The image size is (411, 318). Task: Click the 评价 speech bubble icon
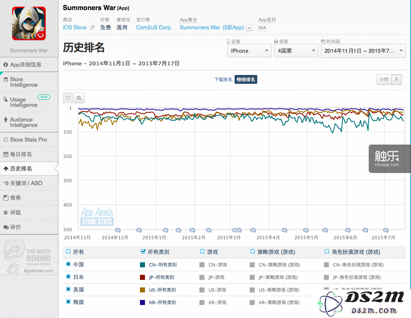coord(6,228)
